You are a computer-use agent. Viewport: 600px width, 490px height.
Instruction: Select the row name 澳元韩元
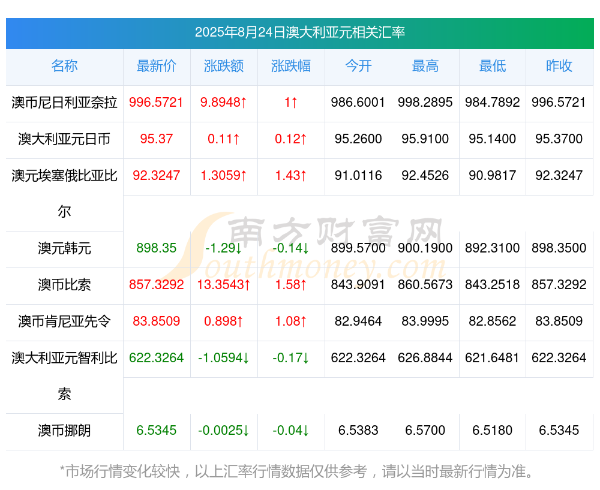click(x=64, y=248)
